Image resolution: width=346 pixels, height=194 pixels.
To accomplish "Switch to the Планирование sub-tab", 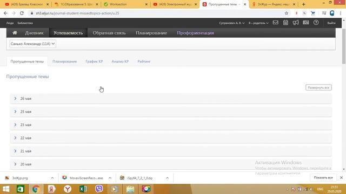I will click(65, 61).
